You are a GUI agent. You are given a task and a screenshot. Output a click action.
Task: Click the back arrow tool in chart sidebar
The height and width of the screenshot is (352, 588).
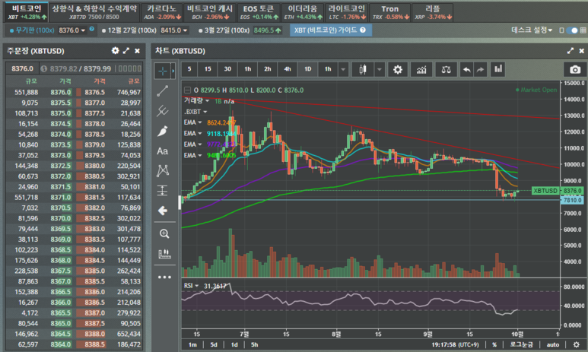coord(162,211)
